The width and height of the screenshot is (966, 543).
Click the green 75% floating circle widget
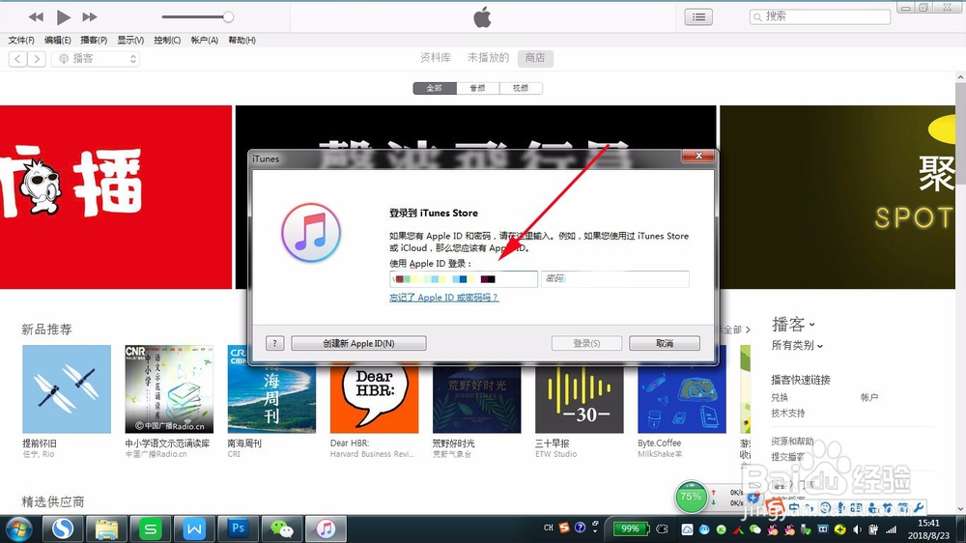[691, 497]
